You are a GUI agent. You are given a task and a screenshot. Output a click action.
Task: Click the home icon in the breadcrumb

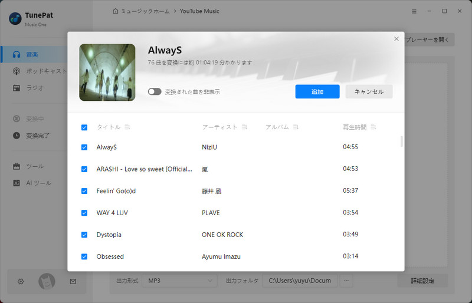(115, 11)
